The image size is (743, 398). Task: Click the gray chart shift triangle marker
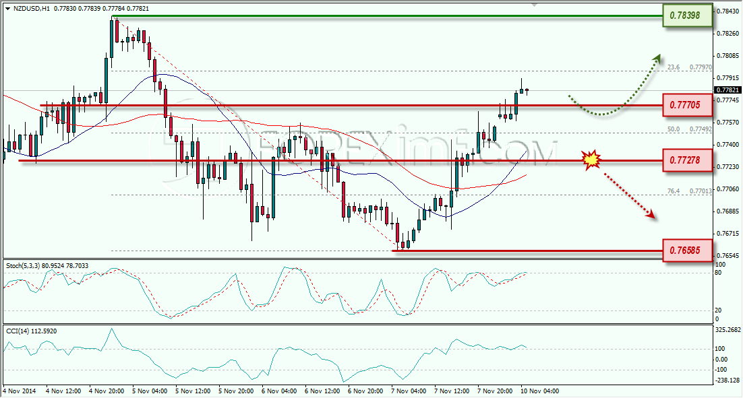tap(534, 5)
